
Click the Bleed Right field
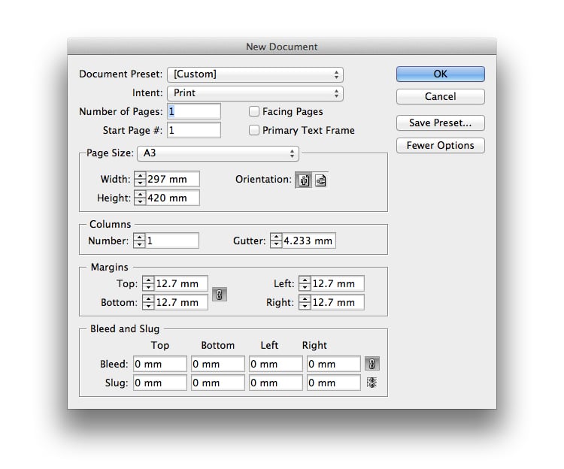point(334,364)
